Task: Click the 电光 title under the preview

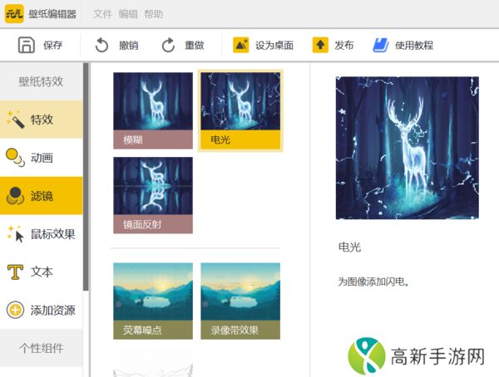Action: click(349, 247)
